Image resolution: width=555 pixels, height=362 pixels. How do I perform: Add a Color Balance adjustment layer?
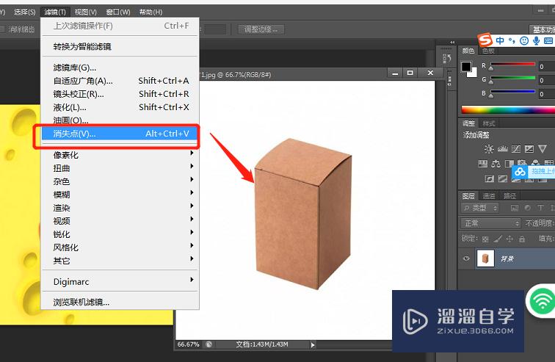click(x=496, y=164)
